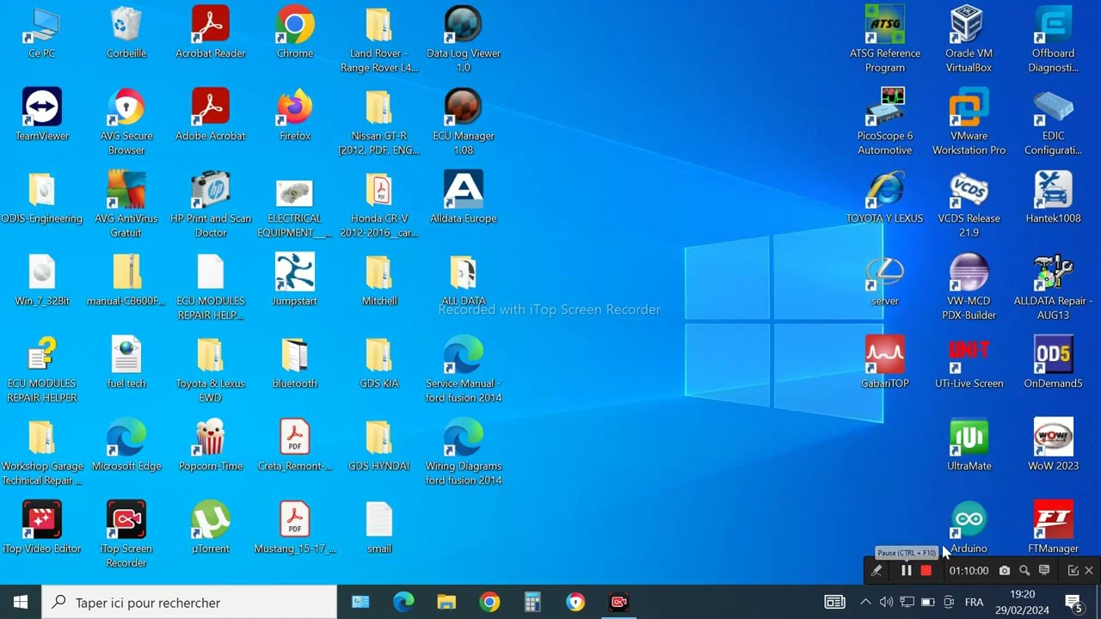This screenshot has height=619, width=1101.
Task: Select the server desktop shortcut
Action: click(x=885, y=280)
